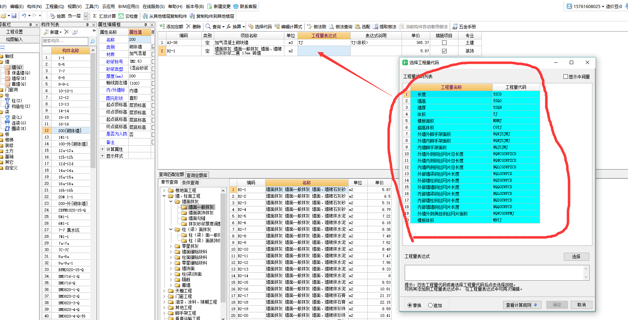Screen dimensions: 628x320
Task: Toggle checkbox next to 类别 property
Action: pyautogui.click(x=153, y=47)
